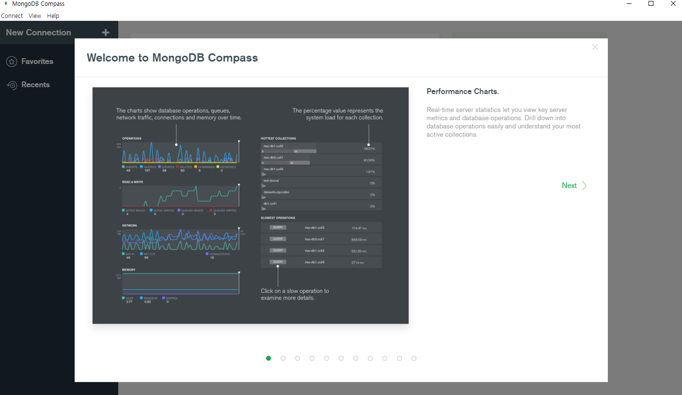The image size is (682, 395).
Task: Click the MongoDB Compass leaf title icon
Action: [x=6, y=4]
